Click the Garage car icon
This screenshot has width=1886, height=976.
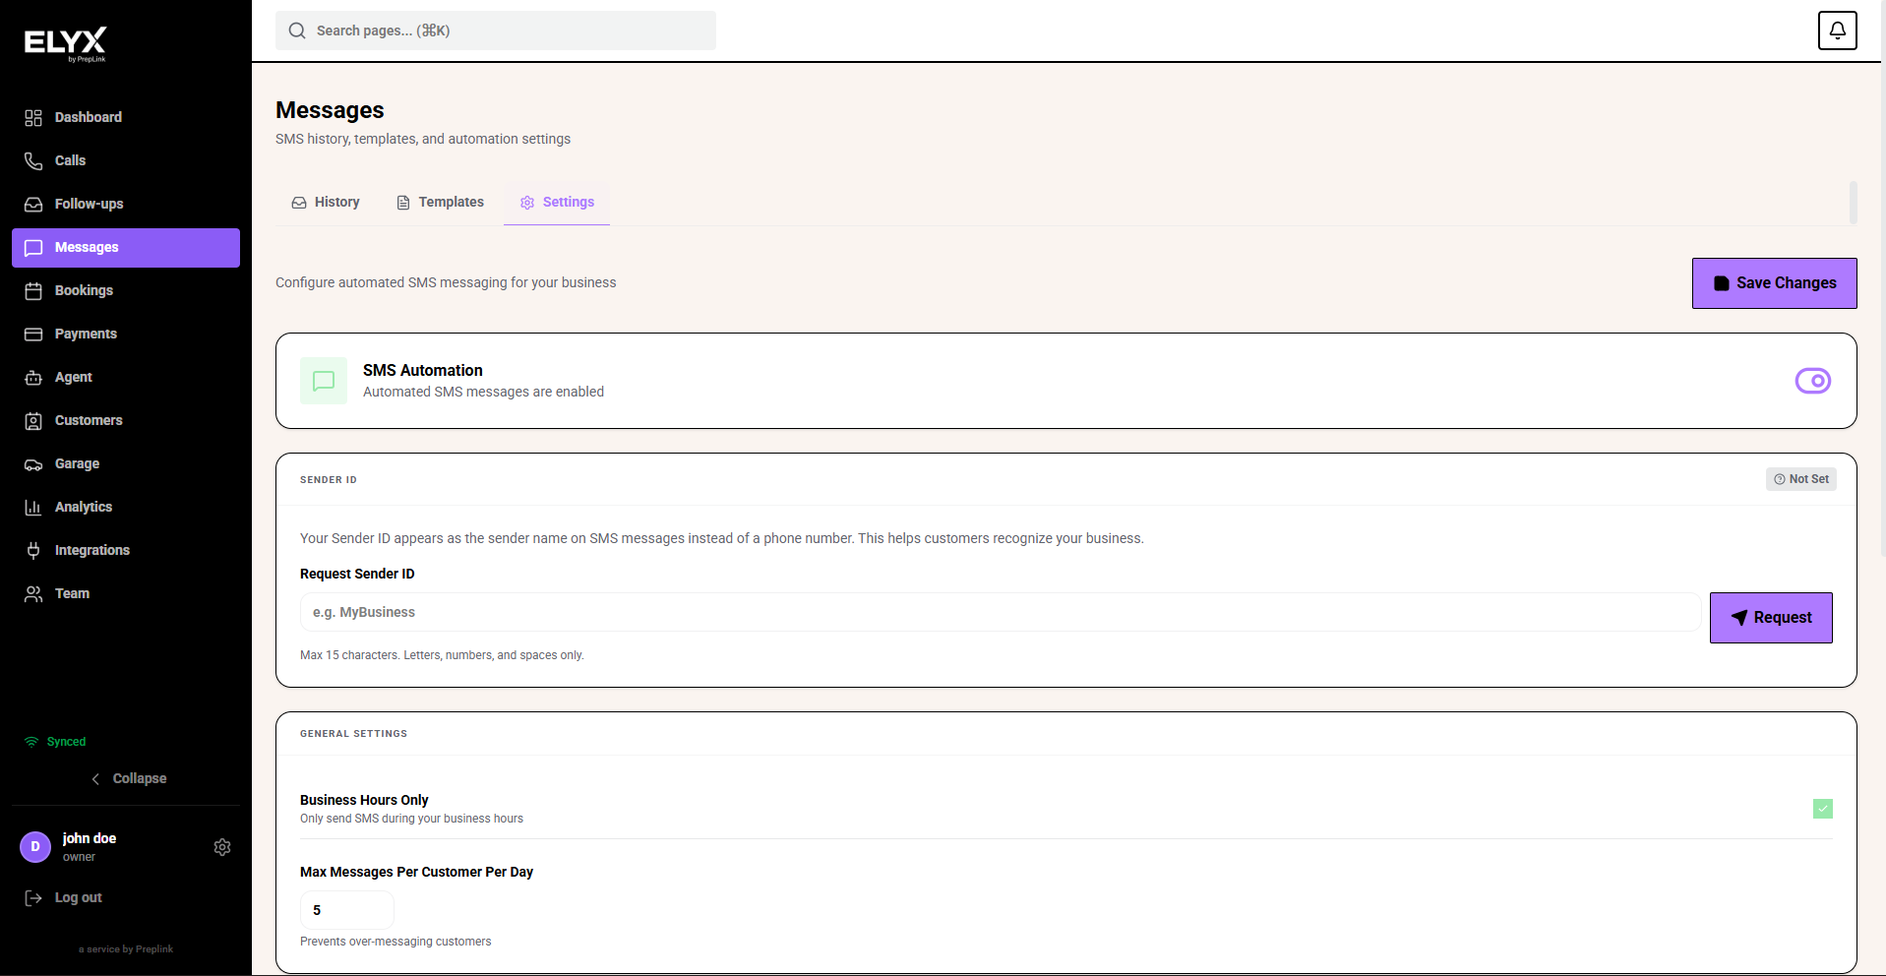[x=33, y=464]
